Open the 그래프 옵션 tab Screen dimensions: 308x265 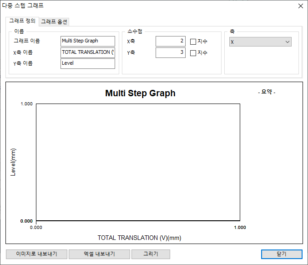click(54, 21)
